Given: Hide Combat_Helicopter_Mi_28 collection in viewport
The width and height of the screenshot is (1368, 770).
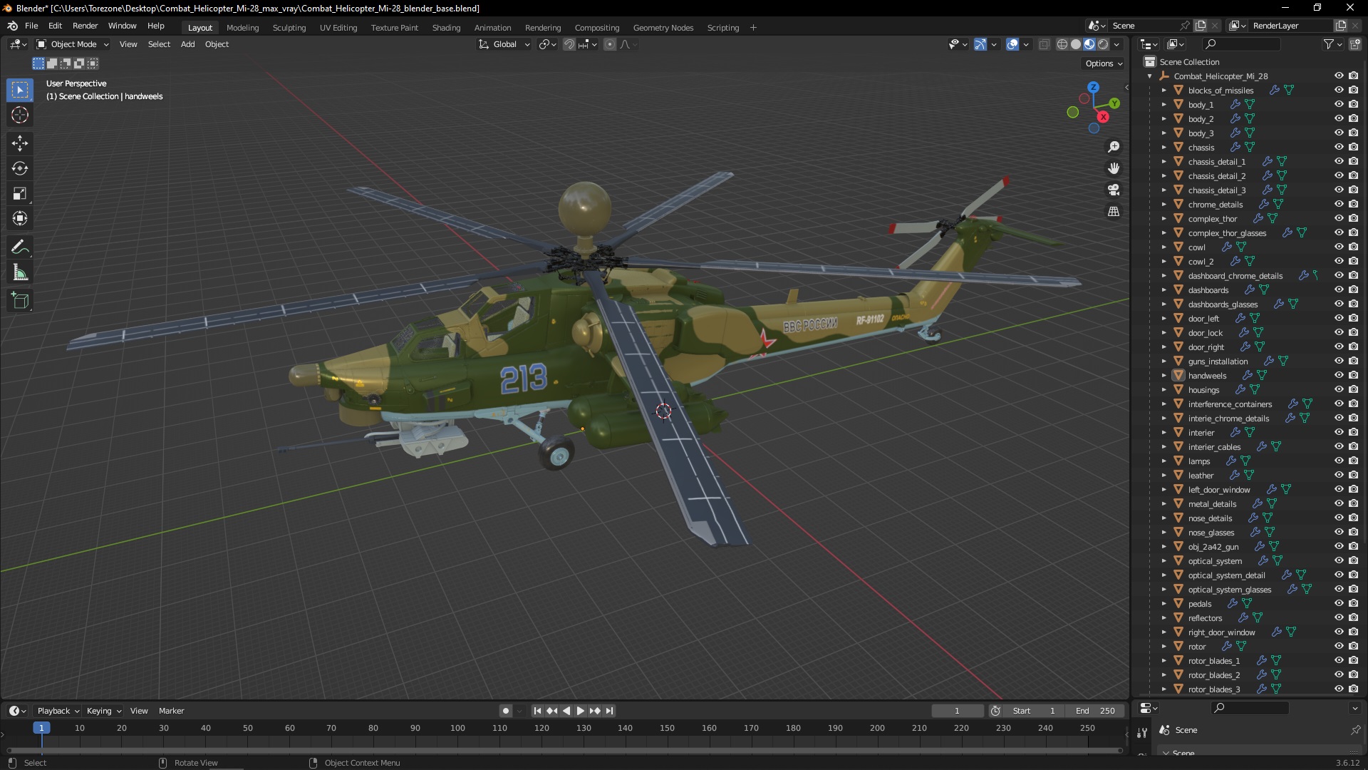Looking at the screenshot, I should (x=1339, y=76).
